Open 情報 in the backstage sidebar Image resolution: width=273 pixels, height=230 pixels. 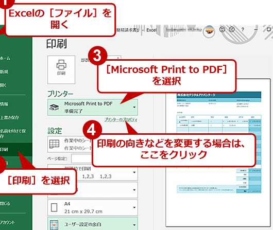click(4, 104)
